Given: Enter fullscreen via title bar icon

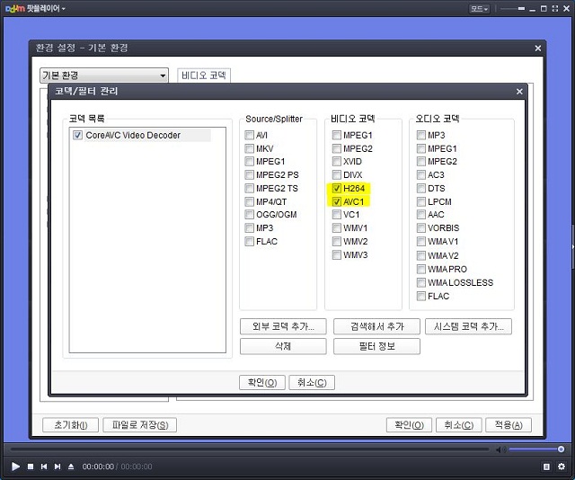Looking at the screenshot, I should [555, 8].
